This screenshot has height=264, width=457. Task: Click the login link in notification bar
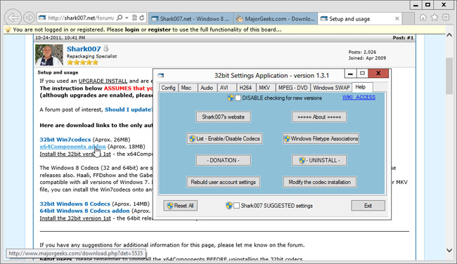point(131,29)
